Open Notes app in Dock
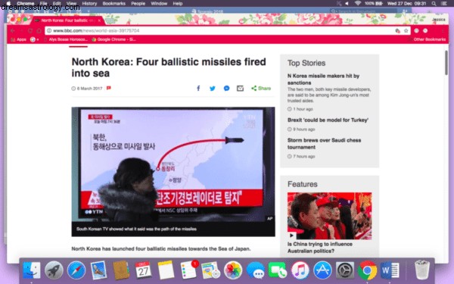 click(x=166, y=270)
